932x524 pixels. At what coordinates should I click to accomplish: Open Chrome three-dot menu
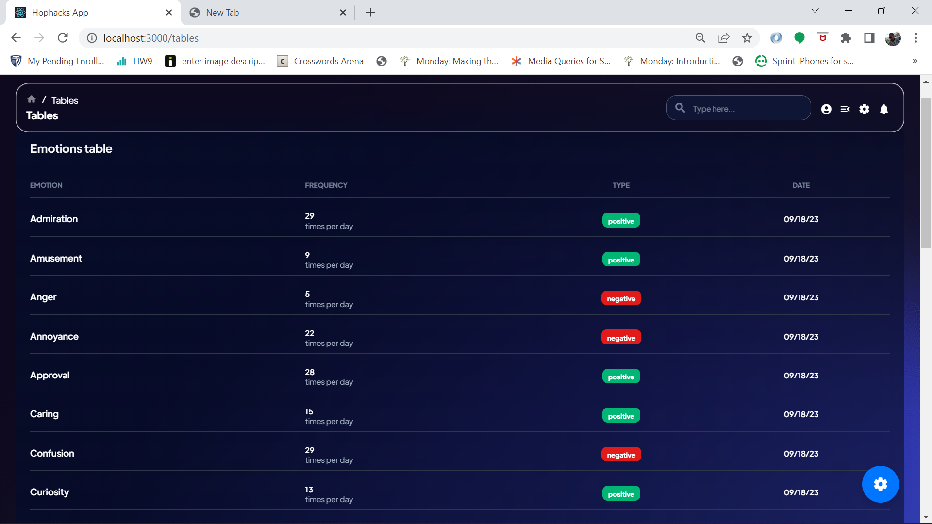916,38
